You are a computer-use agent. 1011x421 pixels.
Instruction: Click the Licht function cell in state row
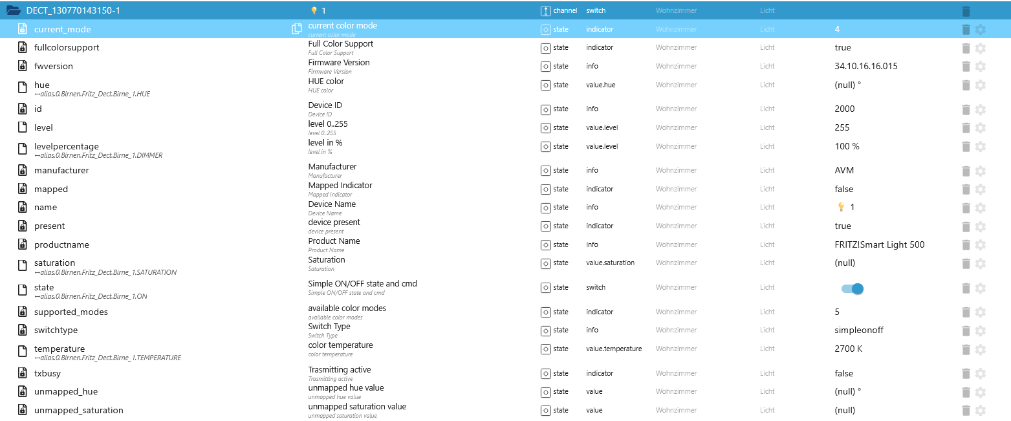click(767, 287)
